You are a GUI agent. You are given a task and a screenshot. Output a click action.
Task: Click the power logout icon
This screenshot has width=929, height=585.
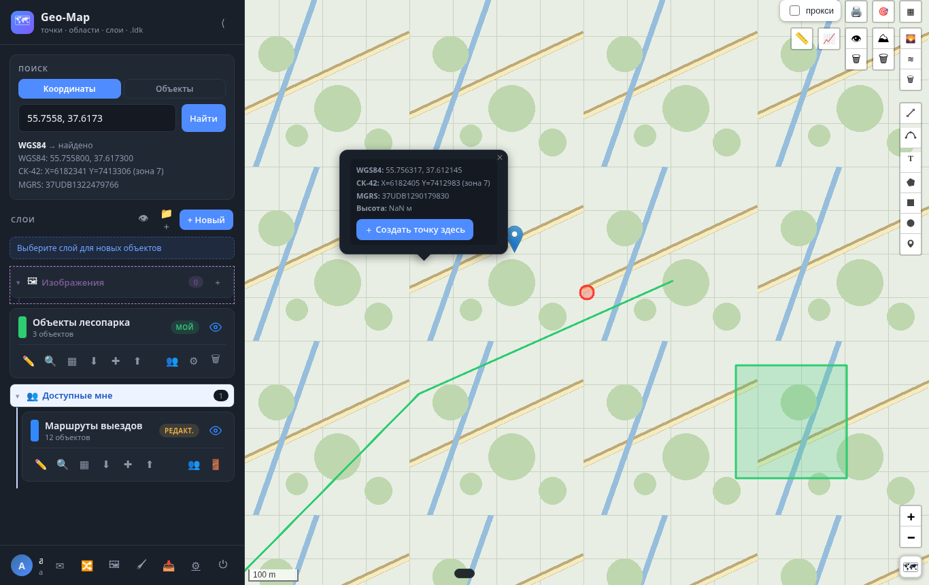223,565
